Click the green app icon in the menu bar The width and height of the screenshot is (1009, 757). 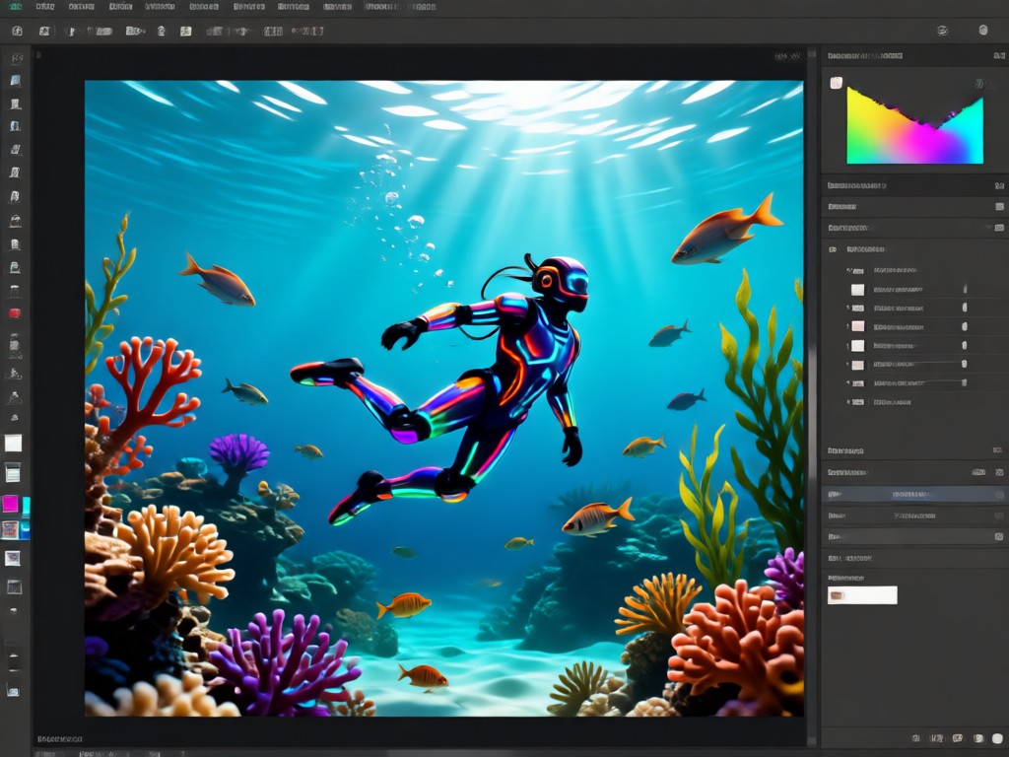point(16,7)
